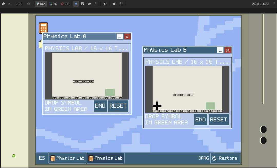277x168 pixels.
Task: Click the first Physics Lab taskbar button
Action: (x=67, y=158)
